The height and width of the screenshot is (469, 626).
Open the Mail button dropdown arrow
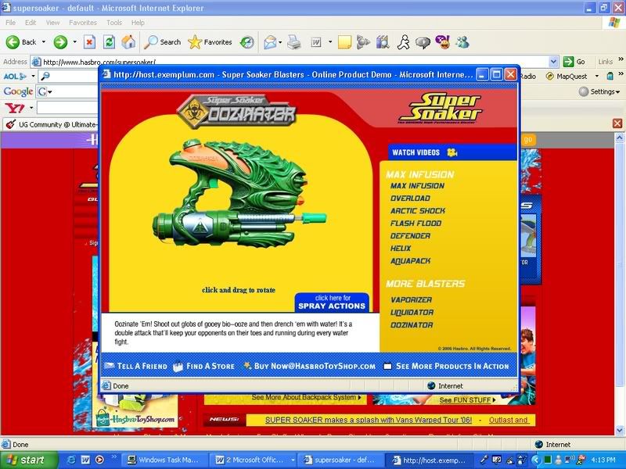[280, 42]
